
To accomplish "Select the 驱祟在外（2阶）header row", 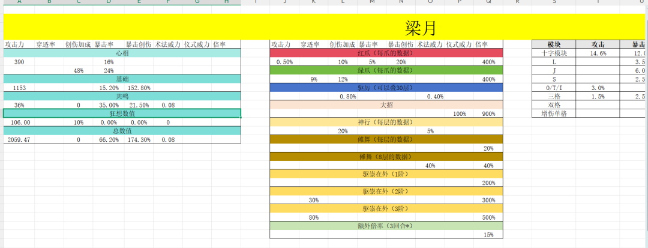I will pyautogui.click(x=386, y=192).
